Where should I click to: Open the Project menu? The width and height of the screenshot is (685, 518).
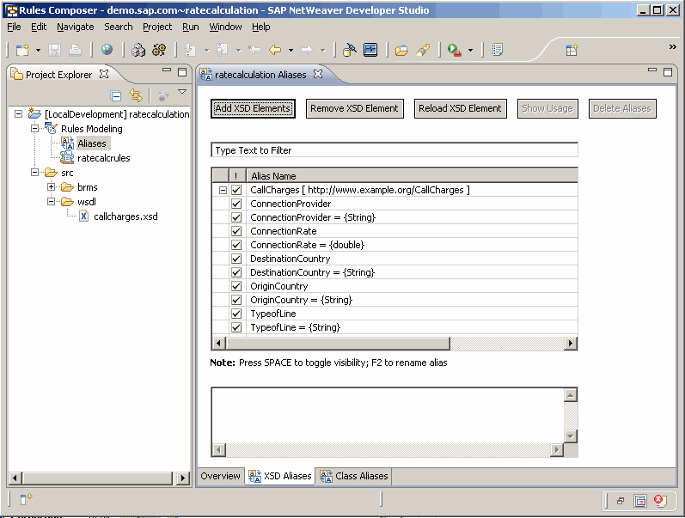click(157, 27)
